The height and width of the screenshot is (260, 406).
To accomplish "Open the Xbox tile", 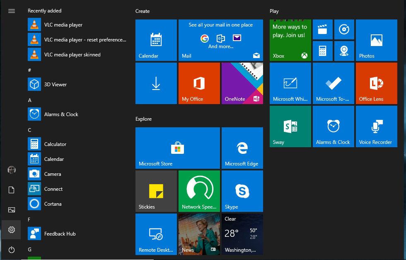I will (x=290, y=40).
